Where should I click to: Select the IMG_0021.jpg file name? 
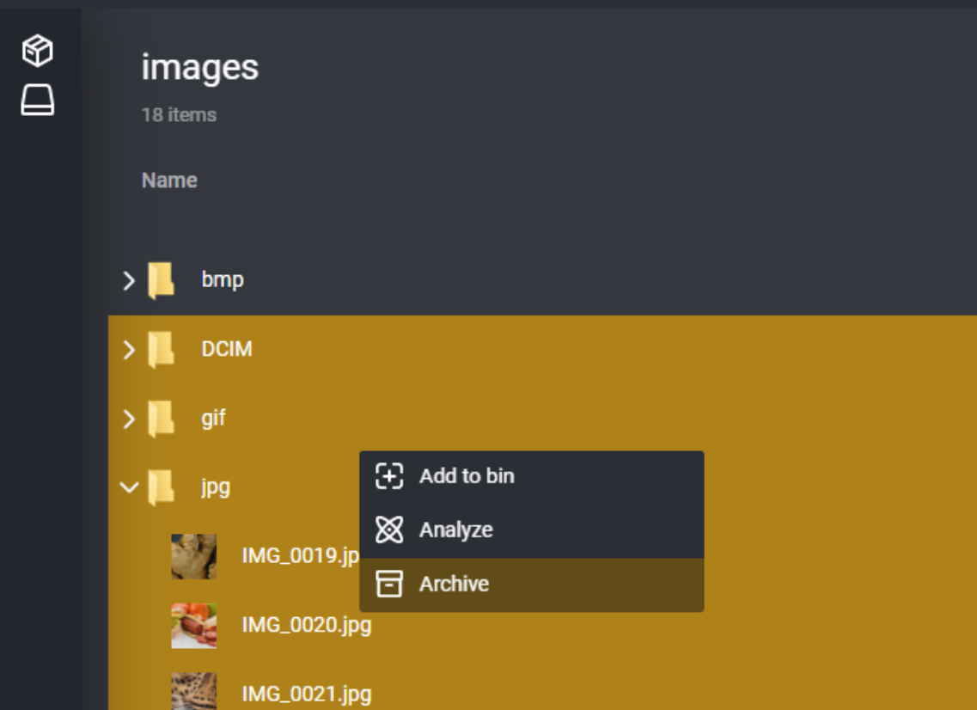click(307, 694)
